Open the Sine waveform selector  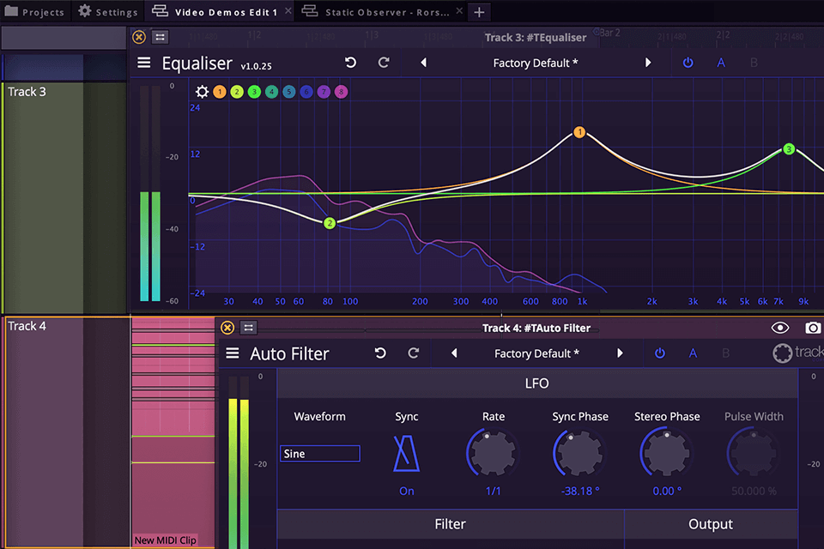pos(319,453)
